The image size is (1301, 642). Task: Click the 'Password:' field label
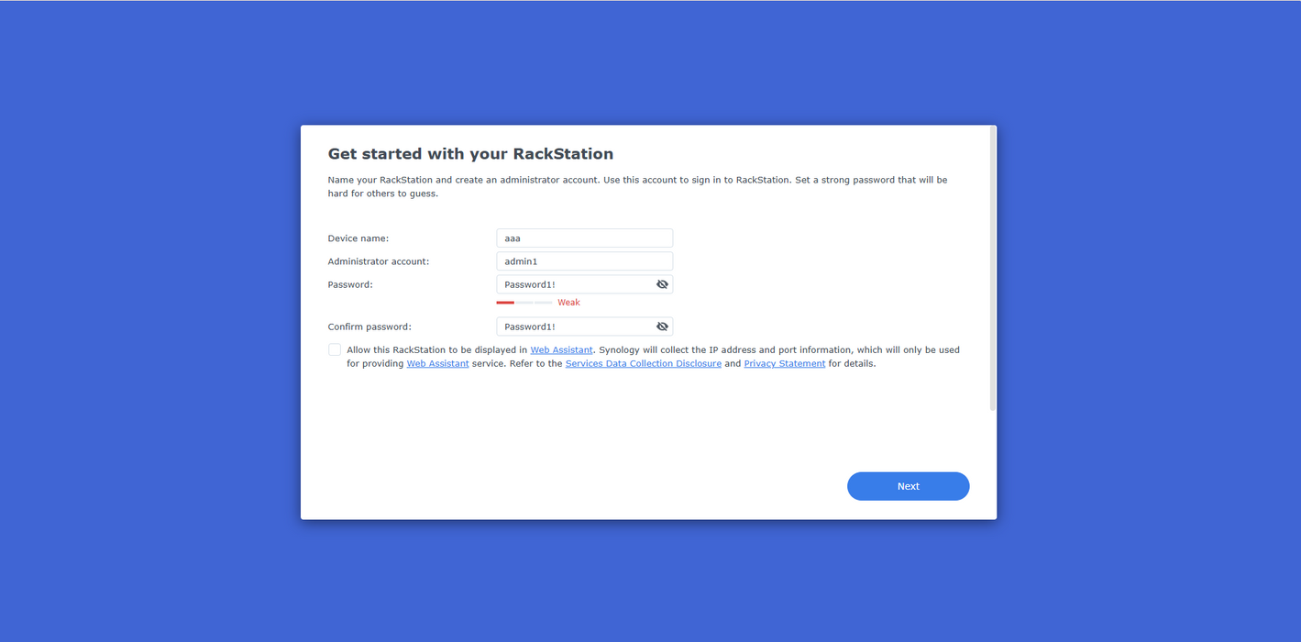click(350, 284)
